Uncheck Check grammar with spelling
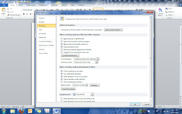The width and height of the screenshot is (182, 114). 61,79
